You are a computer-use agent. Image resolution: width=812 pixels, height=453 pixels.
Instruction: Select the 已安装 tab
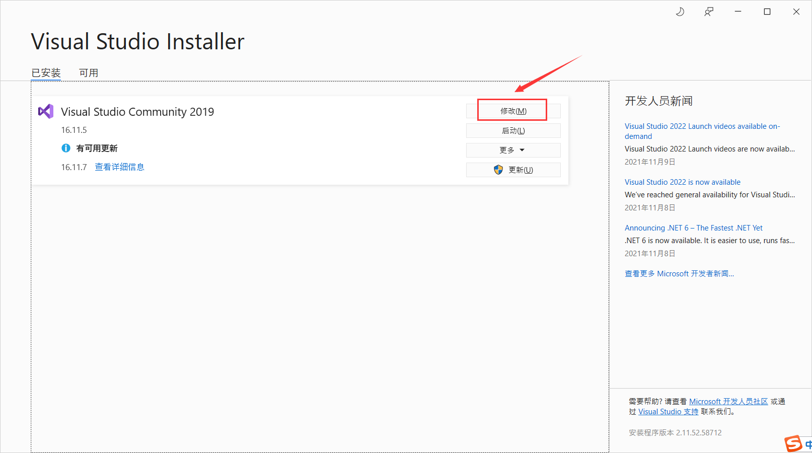(46, 72)
